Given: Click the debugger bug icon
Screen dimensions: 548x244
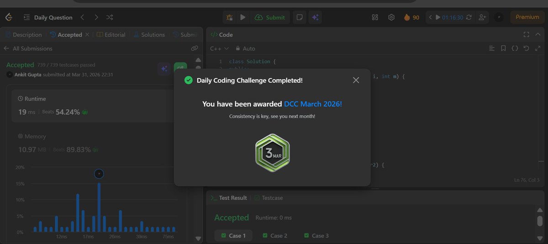Looking at the screenshot, I should tap(230, 17).
